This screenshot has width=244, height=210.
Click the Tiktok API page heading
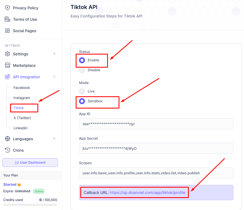[x=84, y=7]
